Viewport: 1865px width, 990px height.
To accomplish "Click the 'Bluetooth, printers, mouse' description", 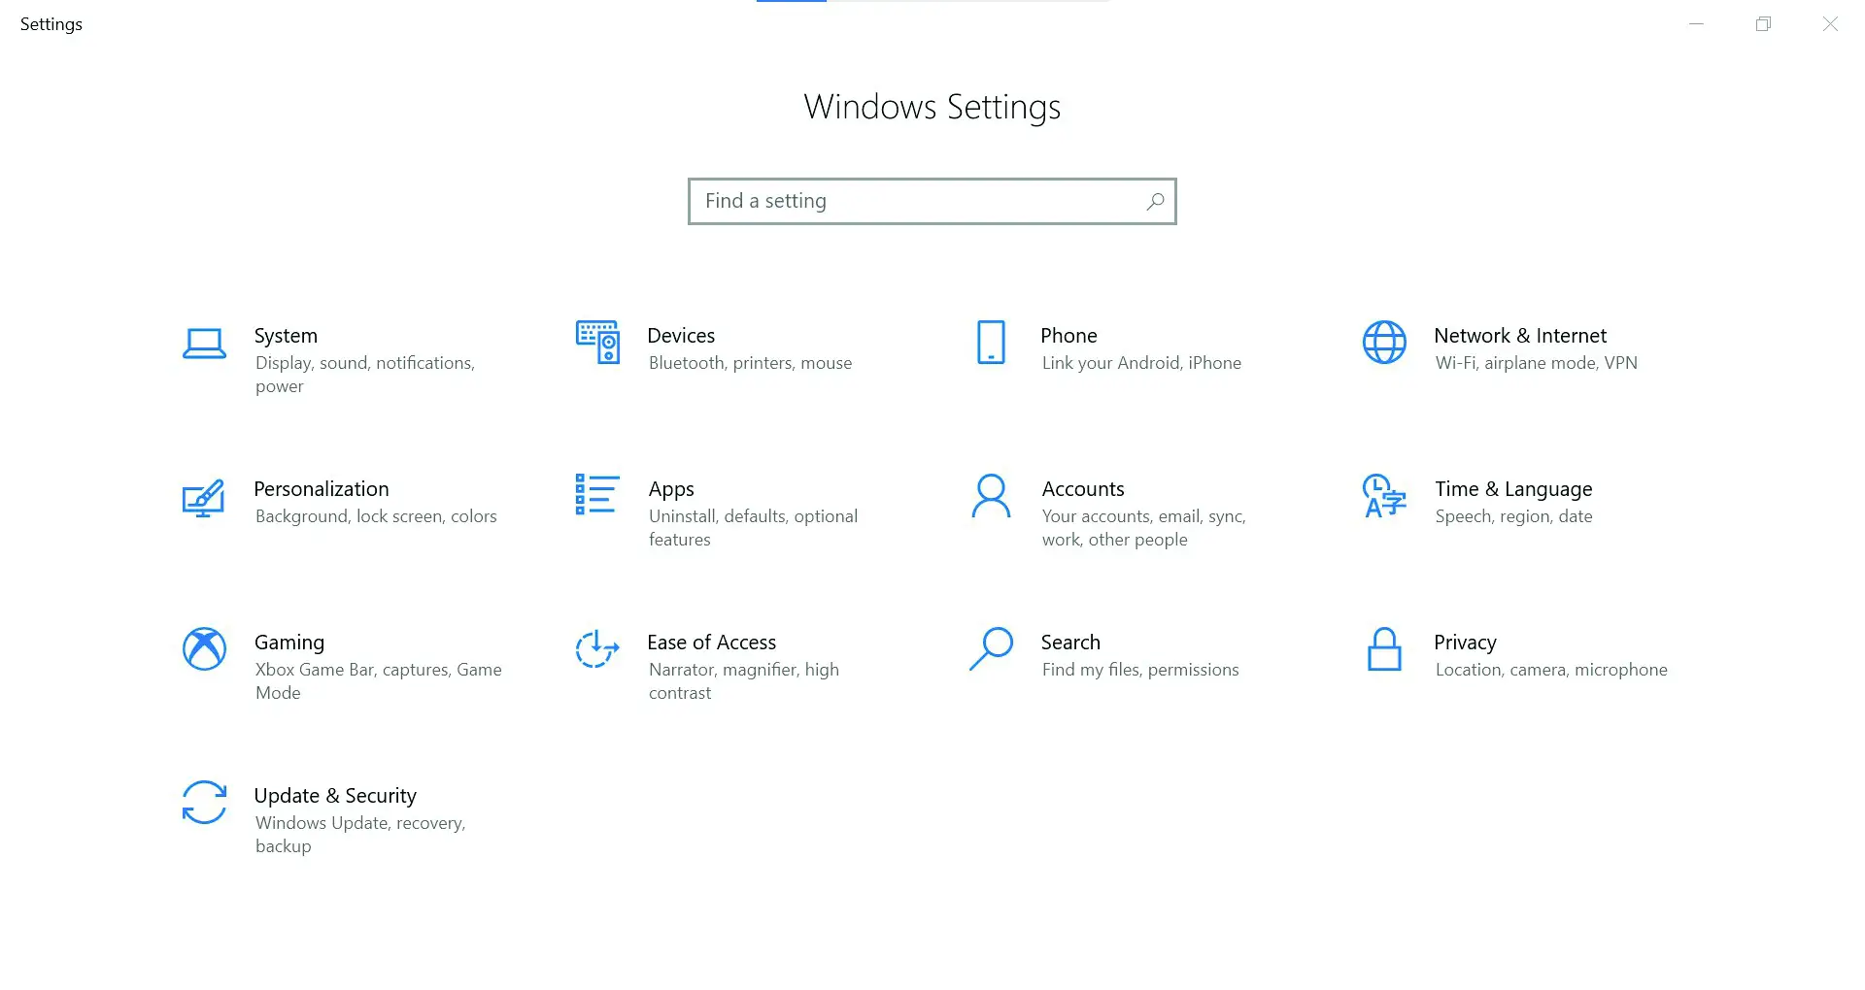I will 750,363.
